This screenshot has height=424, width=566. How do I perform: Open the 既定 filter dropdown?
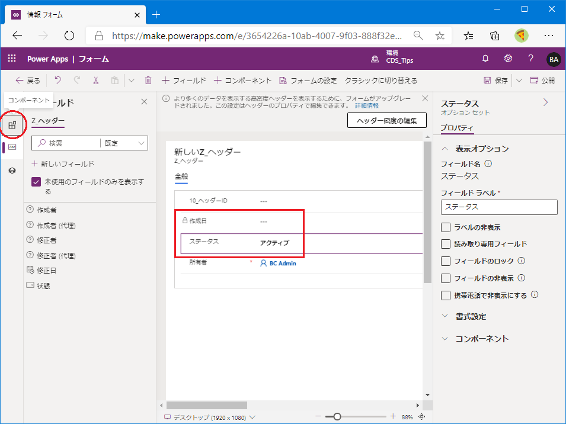tap(124, 143)
